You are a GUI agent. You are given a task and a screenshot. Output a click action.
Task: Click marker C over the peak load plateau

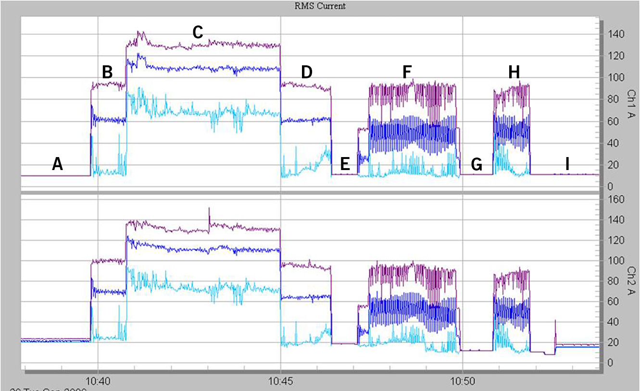point(197,33)
